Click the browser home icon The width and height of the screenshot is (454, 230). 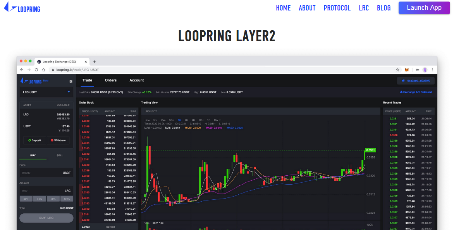point(44,70)
